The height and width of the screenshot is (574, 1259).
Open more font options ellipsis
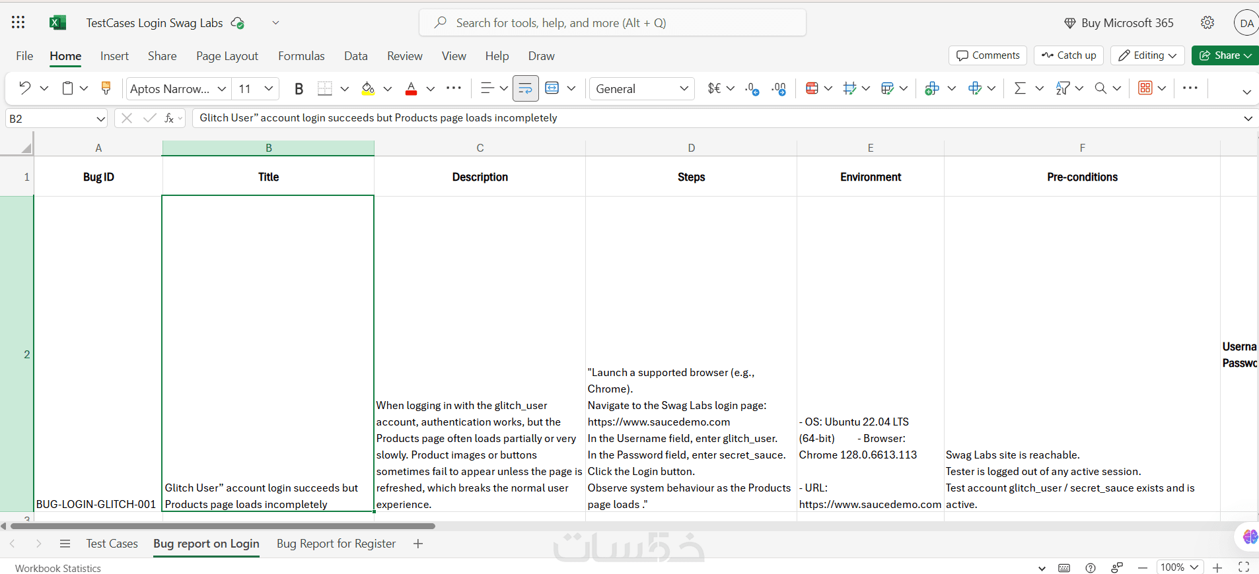(454, 88)
